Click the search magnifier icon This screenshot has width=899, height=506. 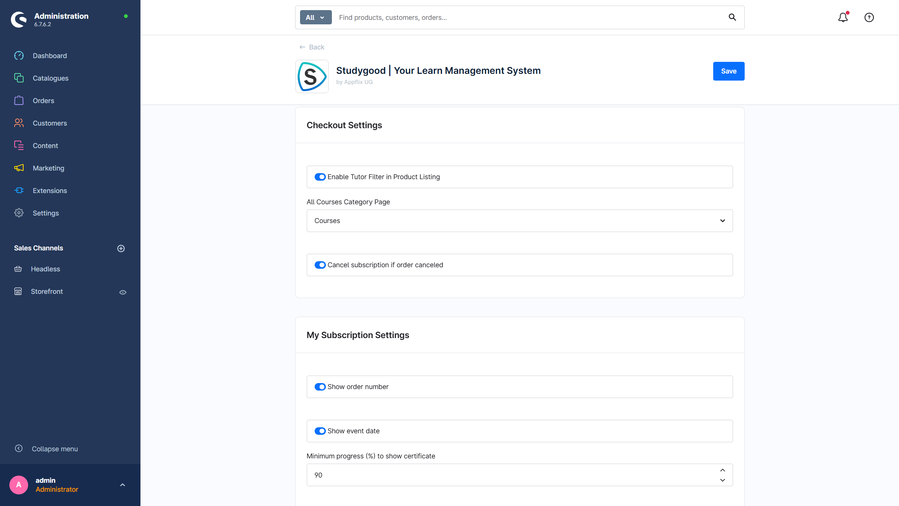point(732,17)
